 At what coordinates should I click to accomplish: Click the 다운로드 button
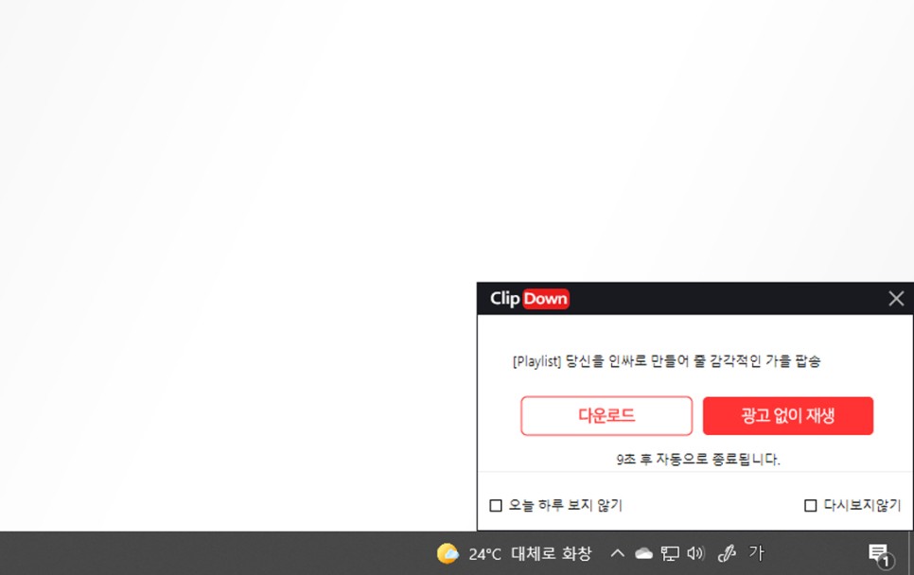(606, 415)
